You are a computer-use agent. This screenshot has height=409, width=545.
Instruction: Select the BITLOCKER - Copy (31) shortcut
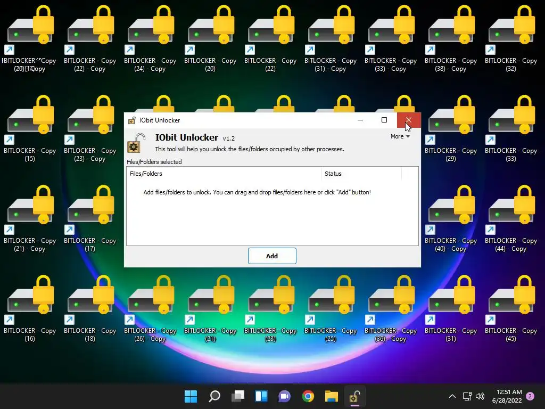(x=451, y=308)
